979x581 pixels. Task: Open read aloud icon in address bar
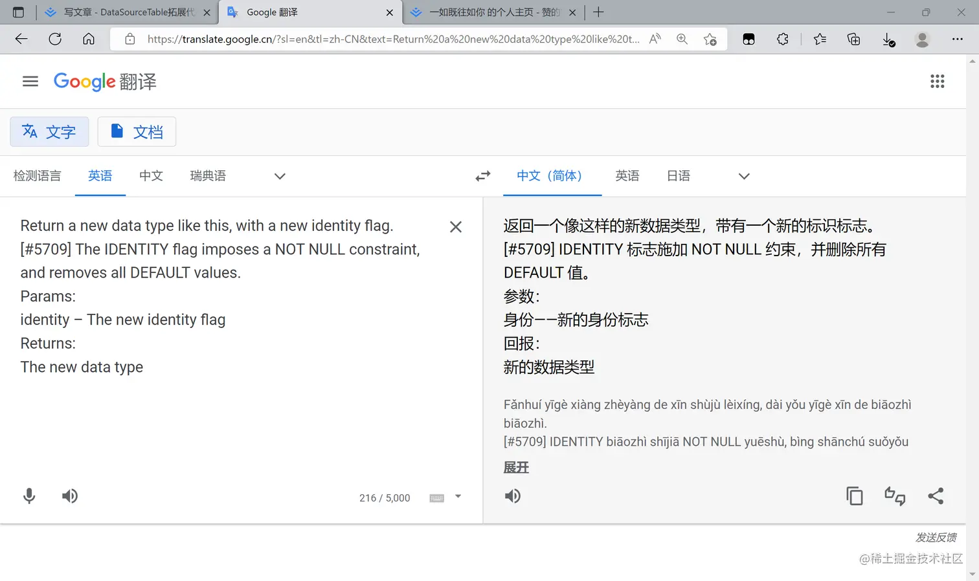[x=655, y=39]
